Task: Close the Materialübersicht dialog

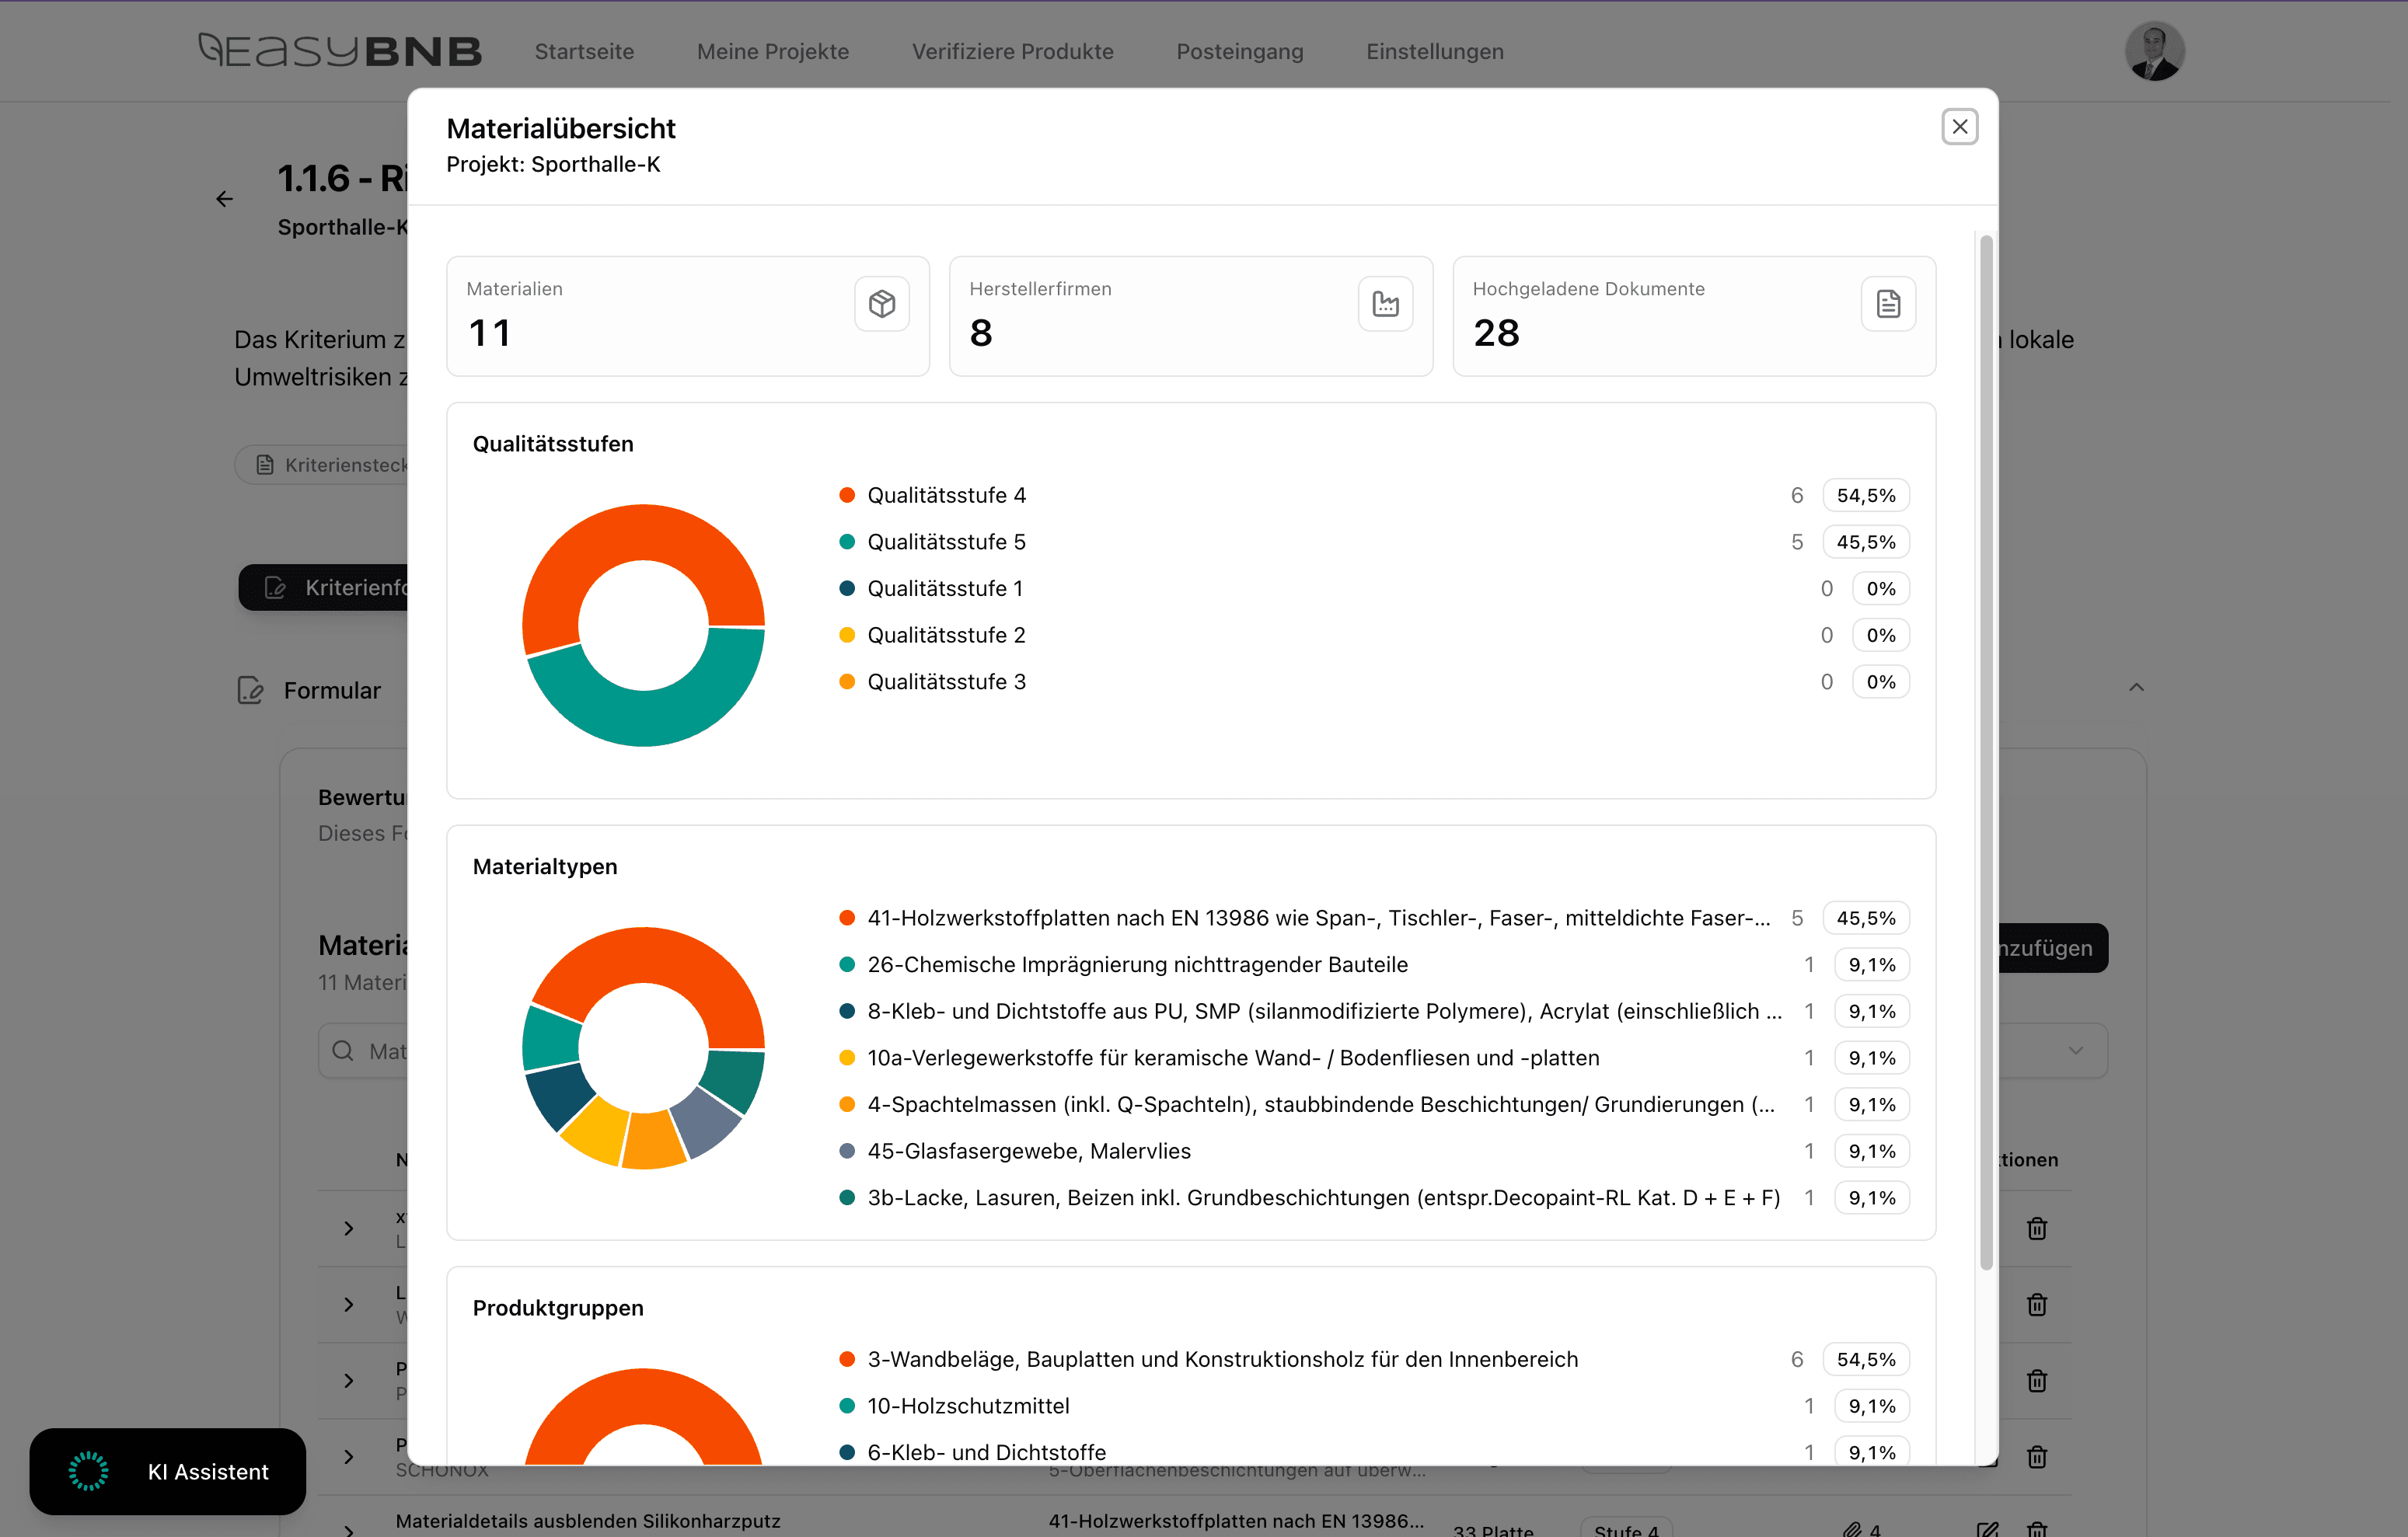Action: (x=1959, y=127)
